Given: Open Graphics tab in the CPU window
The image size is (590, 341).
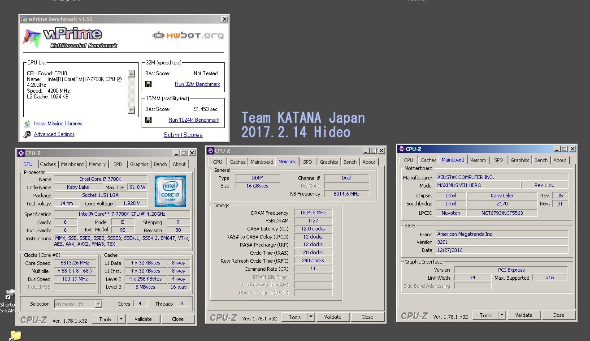Looking at the screenshot, I should pos(139,164).
